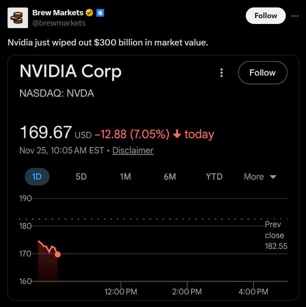The image size is (306, 307).
Task: Follow the Brew Markets account
Action: pos(266,16)
